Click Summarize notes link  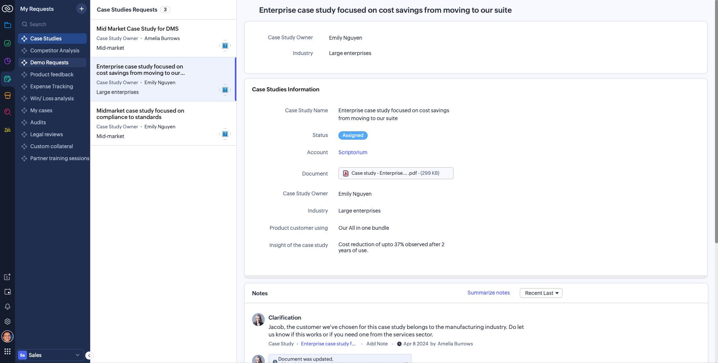click(x=488, y=293)
